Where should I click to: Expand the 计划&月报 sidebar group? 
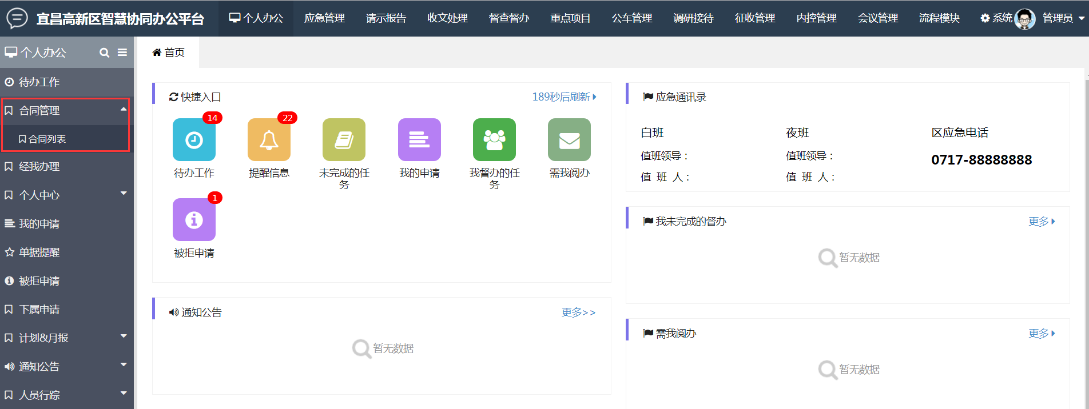click(67, 338)
